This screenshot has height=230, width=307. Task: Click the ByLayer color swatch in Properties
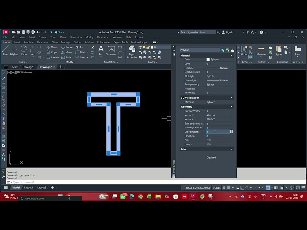click(208, 59)
